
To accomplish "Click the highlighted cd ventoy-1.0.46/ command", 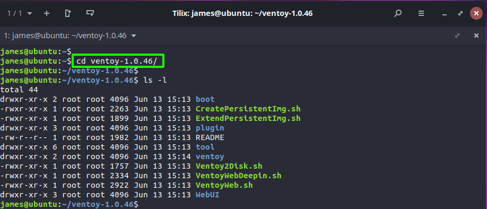I will point(119,61).
